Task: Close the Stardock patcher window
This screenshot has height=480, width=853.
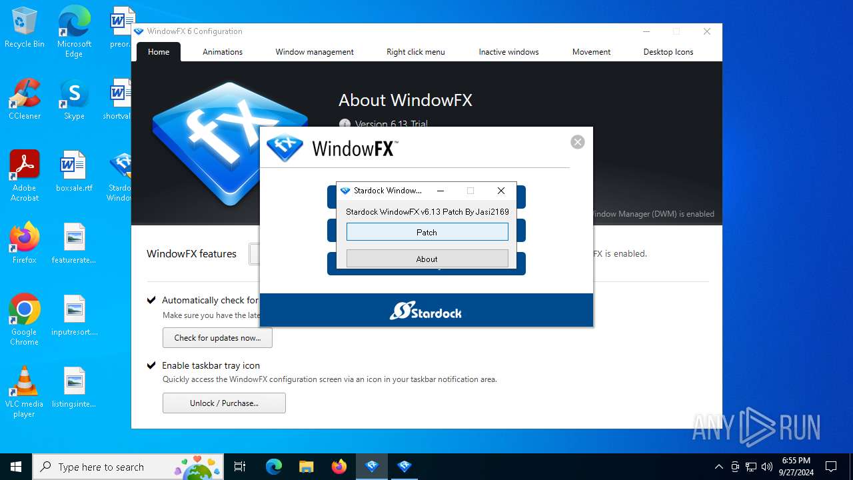Action: pos(501,191)
